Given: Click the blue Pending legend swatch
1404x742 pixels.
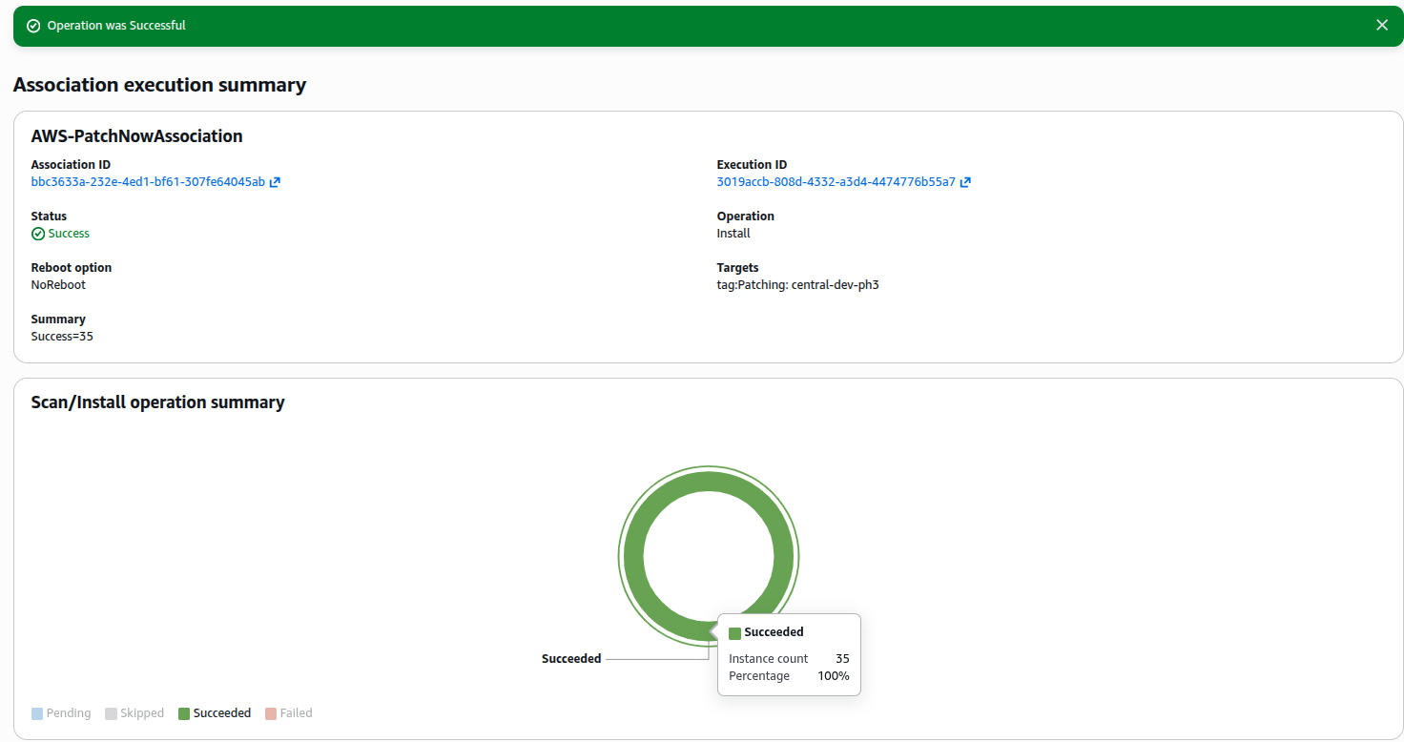Looking at the screenshot, I should tap(37, 713).
